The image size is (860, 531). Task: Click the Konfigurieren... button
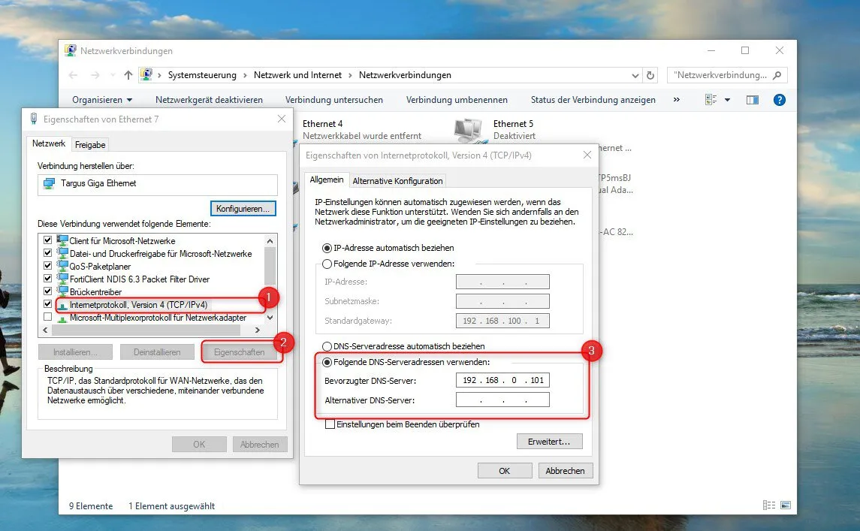[x=243, y=209]
